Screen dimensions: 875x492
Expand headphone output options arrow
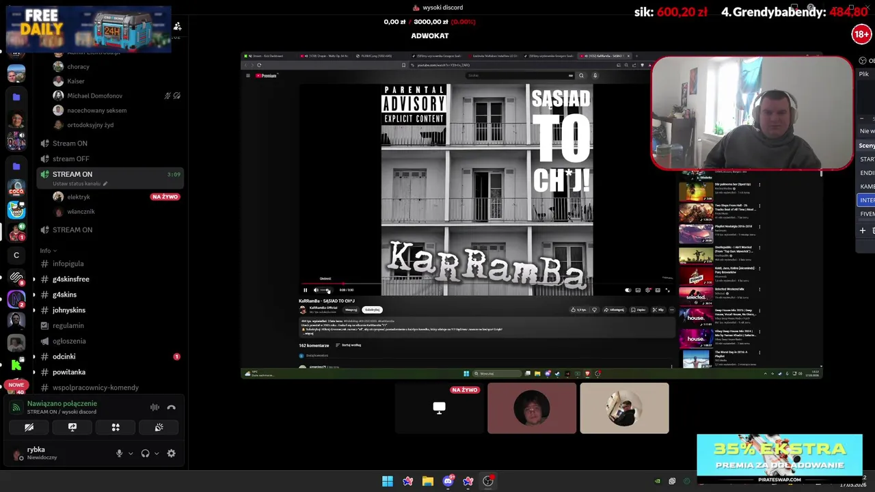point(157,453)
